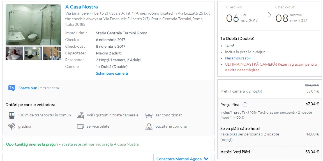This screenshot has width=323, height=161.
Task: Click the 7.6 review score badge
Action: 11,88
